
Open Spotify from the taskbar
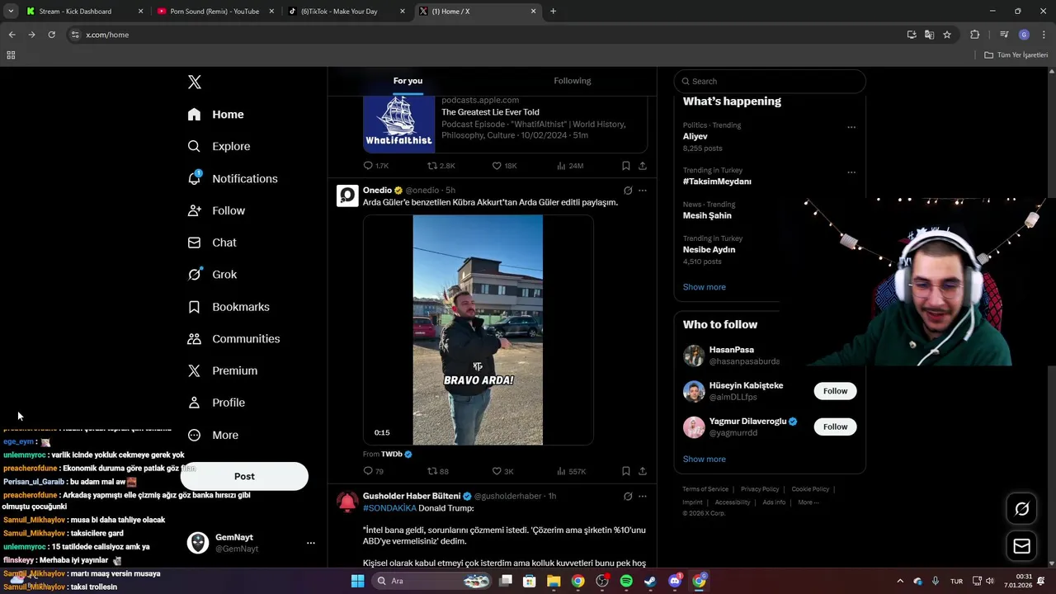pos(626,581)
